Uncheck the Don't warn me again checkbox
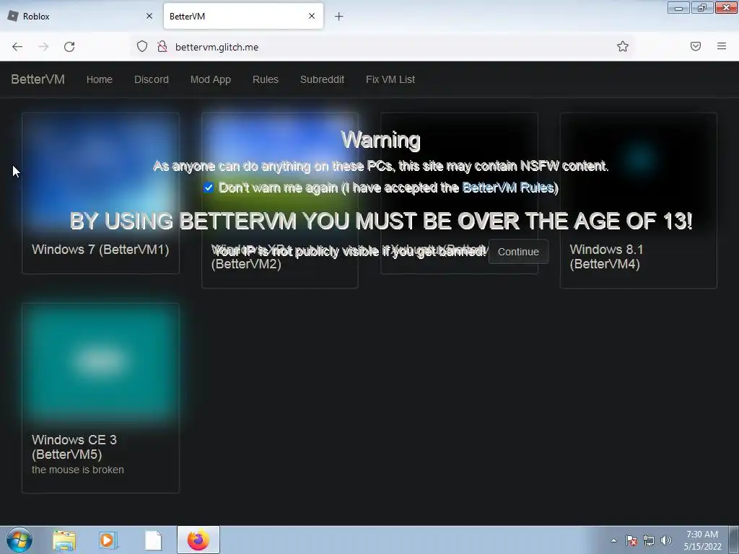739x554 pixels. (x=209, y=188)
